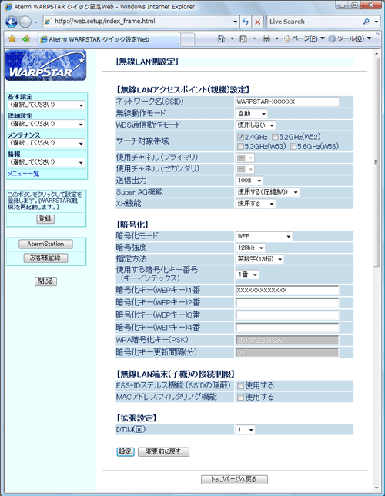The width and height of the screenshot is (385, 496).
Task: Enable the 5.3GHz(W53) checkbox
Action: (x=240, y=146)
